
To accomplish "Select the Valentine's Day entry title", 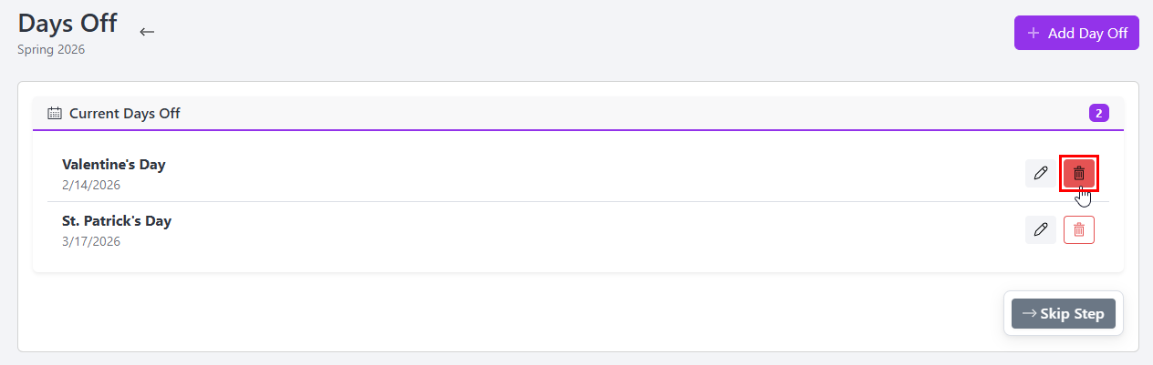I will tap(113, 165).
